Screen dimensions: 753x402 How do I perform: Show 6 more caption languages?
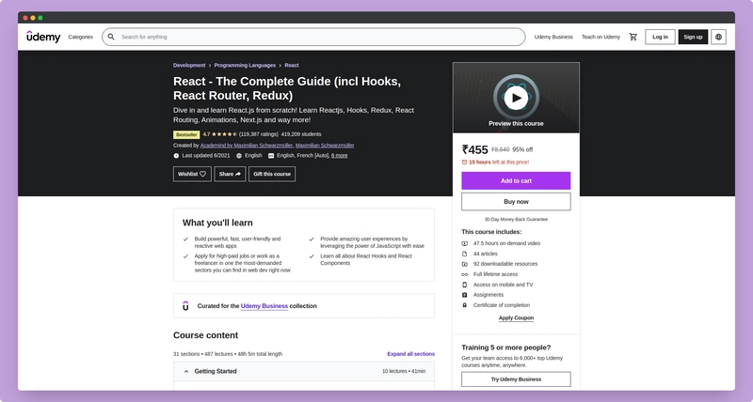pyautogui.click(x=340, y=155)
